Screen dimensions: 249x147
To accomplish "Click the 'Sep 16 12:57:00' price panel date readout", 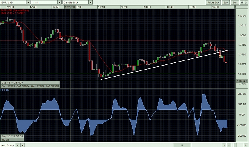I will 30,83.
